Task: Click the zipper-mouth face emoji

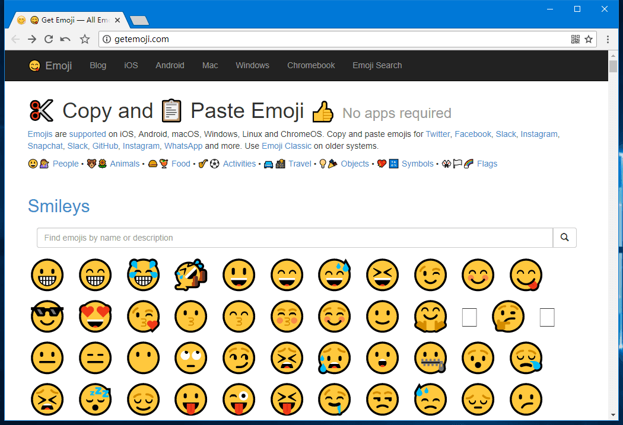Action: (430, 358)
